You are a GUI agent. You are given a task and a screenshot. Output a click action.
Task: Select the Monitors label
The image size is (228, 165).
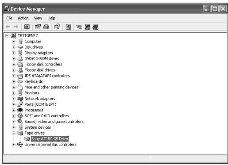point(32,93)
